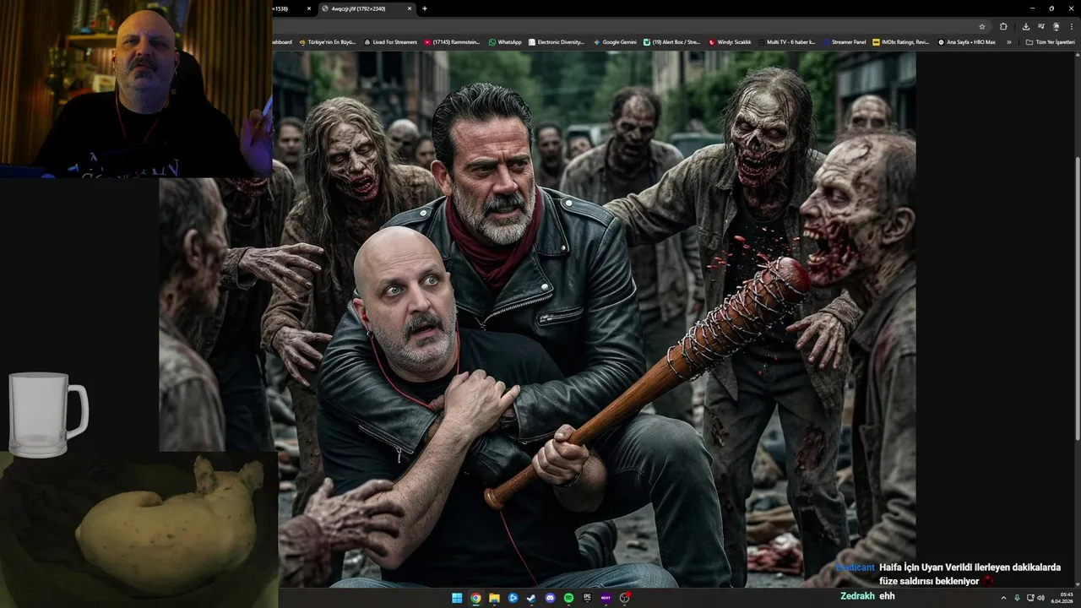Open the Windy: Sıcaklık bookmark
Image resolution: width=1081 pixels, height=608 pixels.
point(730,41)
